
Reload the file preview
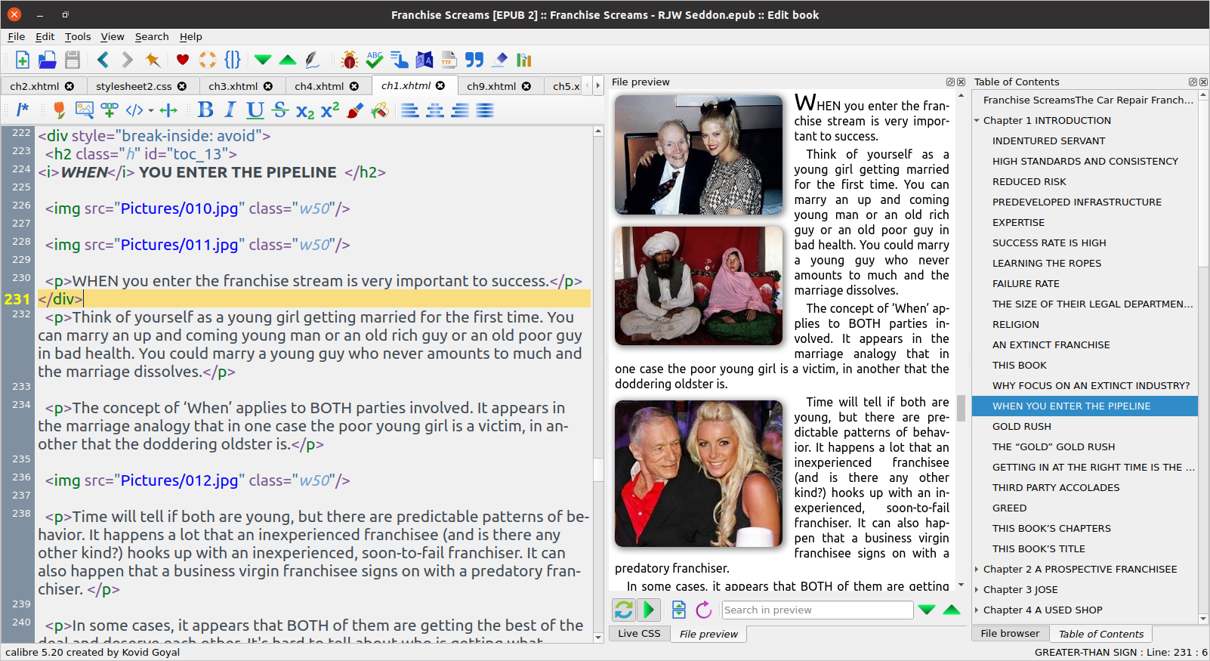coord(703,610)
